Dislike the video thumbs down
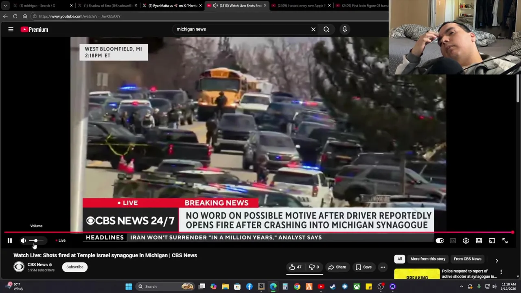521x293 pixels. [x=314, y=267]
